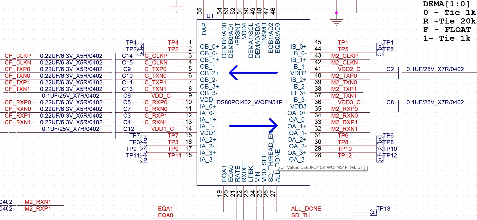Select C14 capacitor reference designator

pyautogui.click(x=127, y=56)
